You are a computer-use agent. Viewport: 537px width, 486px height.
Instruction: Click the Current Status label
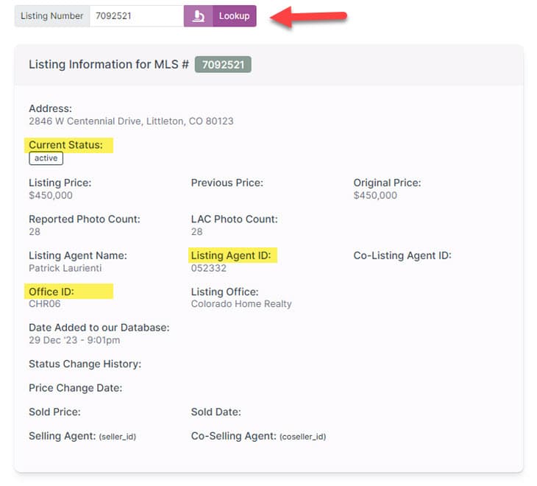[65, 145]
